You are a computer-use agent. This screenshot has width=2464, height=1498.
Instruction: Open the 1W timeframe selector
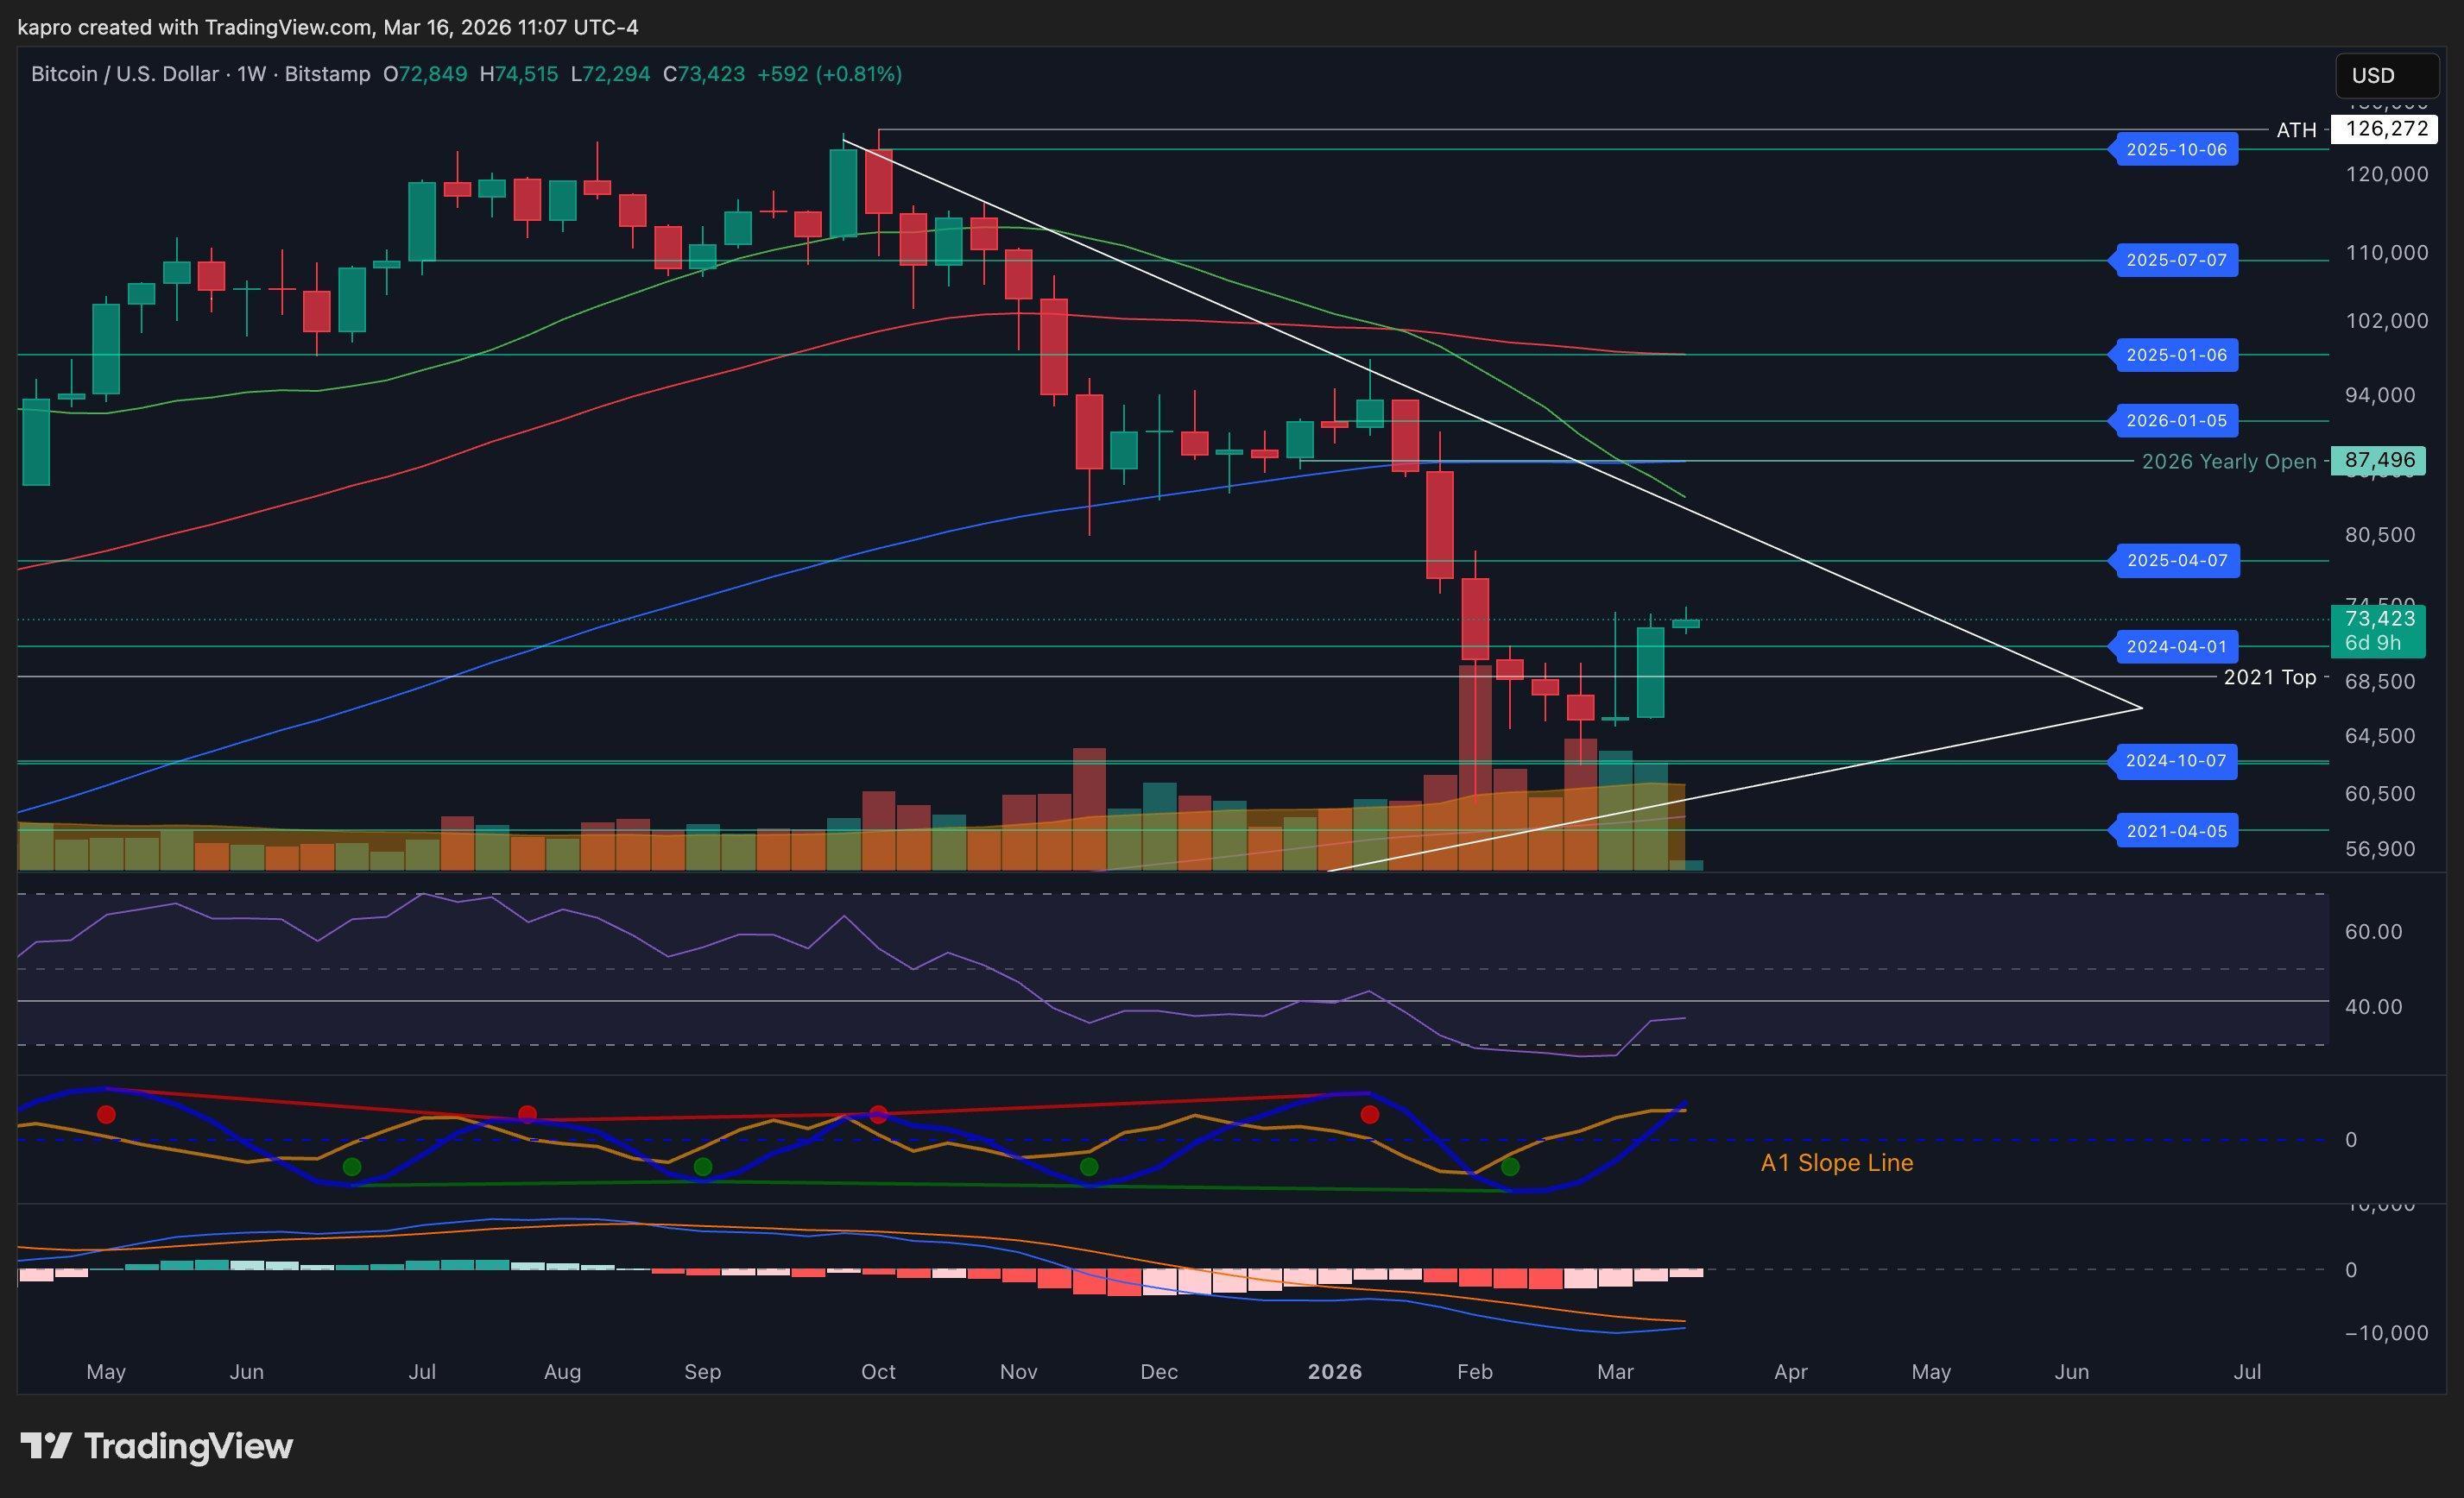pyautogui.click(x=253, y=73)
